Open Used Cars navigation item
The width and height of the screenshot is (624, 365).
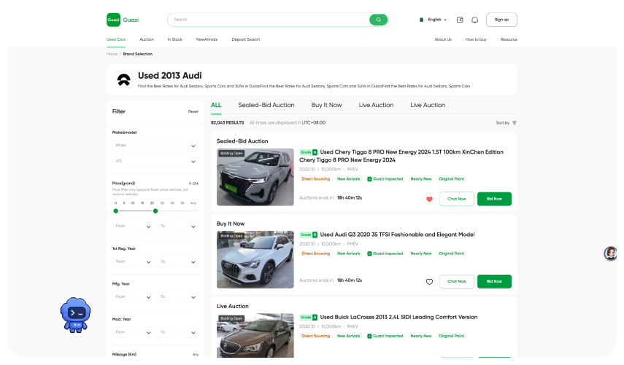(x=116, y=39)
